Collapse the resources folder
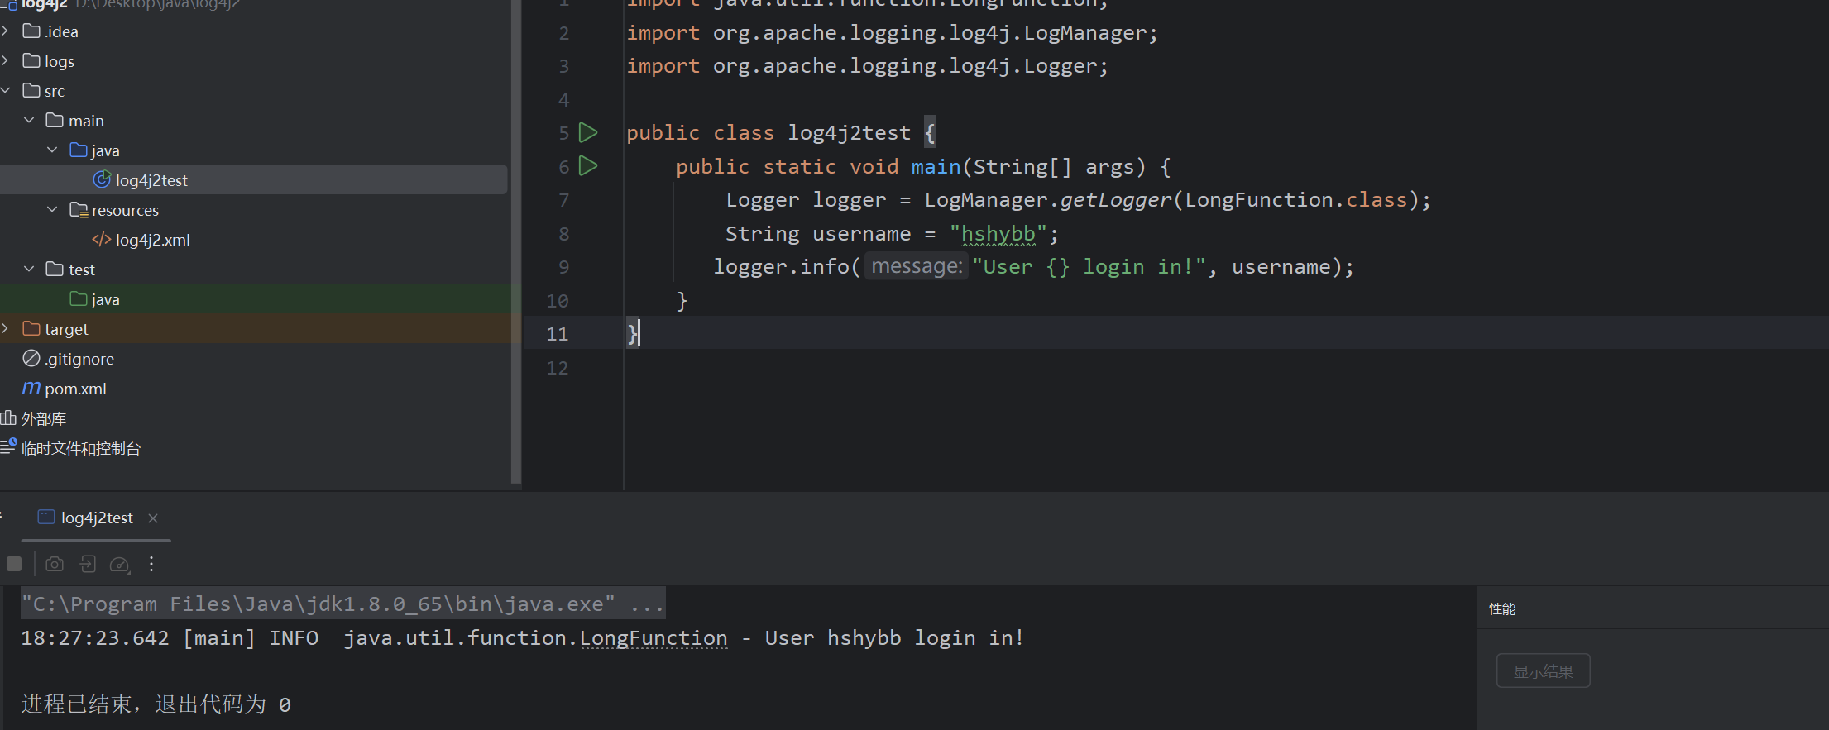The width and height of the screenshot is (1829, 730). tap(52, 210)
